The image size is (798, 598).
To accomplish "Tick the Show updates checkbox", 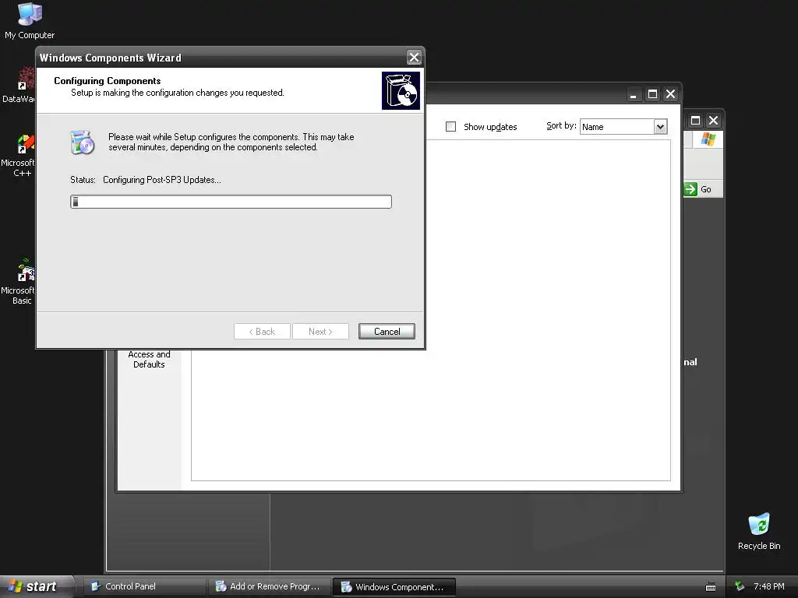I will [x=450, y=127].
